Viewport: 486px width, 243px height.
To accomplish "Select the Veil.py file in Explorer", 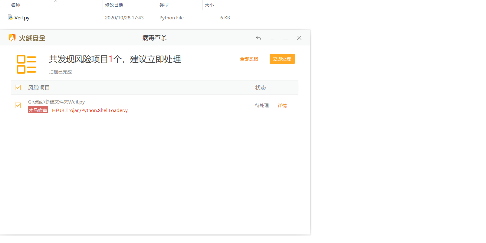I will [22, 18].
